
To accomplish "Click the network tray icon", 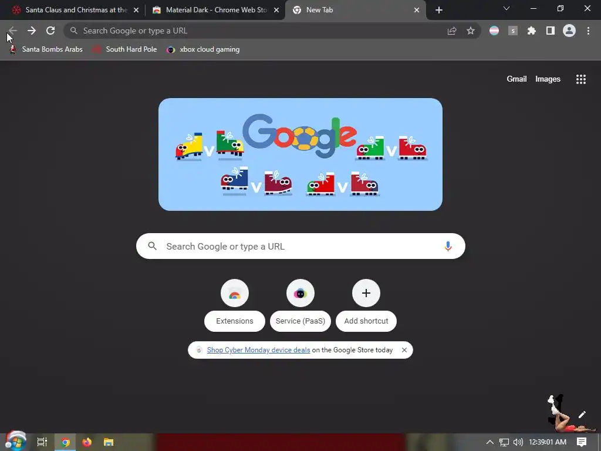I will click(504, 442).
